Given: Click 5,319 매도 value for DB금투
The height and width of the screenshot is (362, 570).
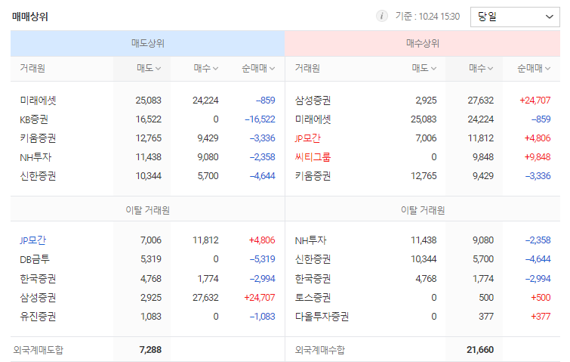Looking at the screenshot, I should (151, 259).
